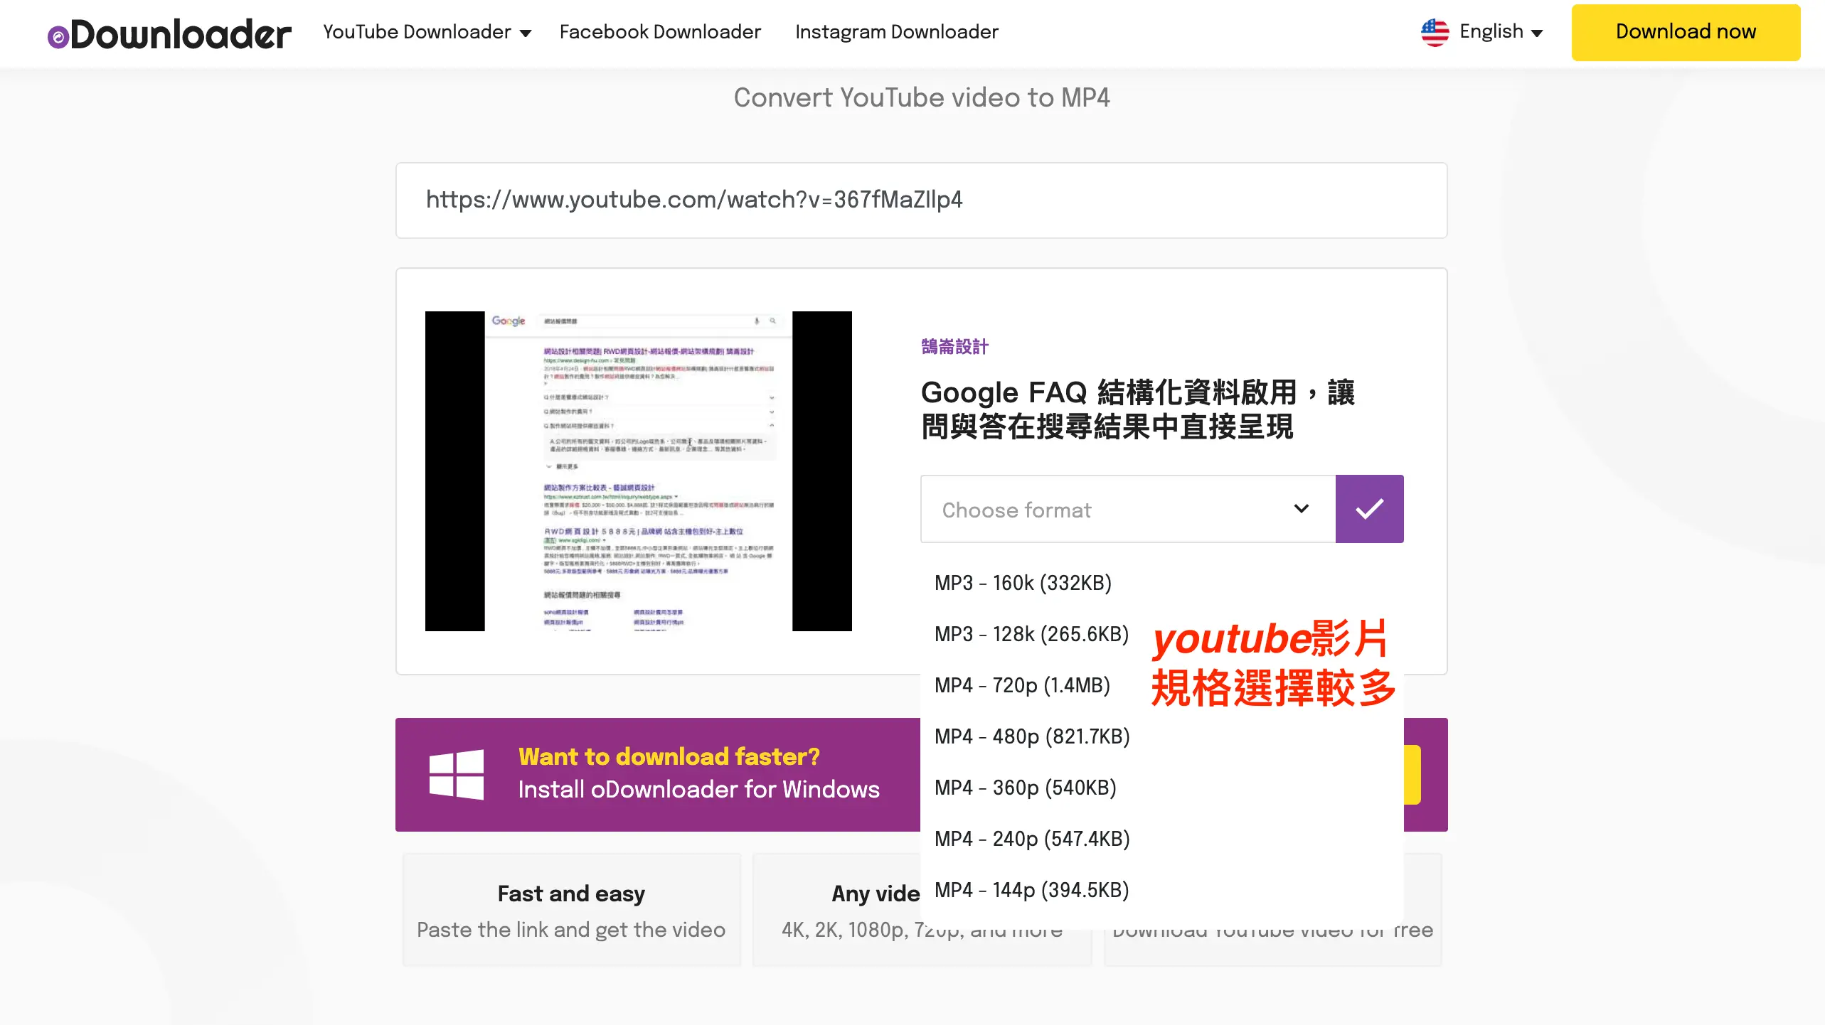Choose MP4 - 720p (1.4MB) option

(1023, 685)
